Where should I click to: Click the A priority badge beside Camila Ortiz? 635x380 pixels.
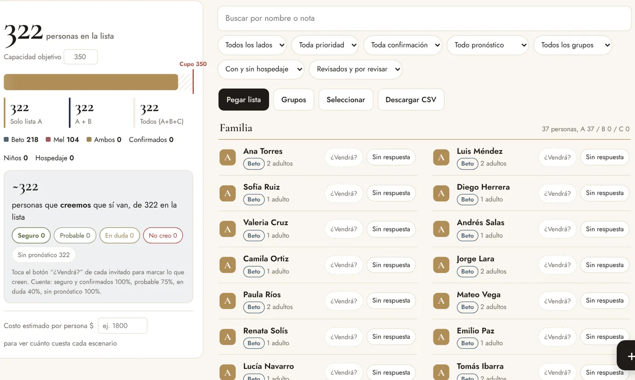[228, 265]
